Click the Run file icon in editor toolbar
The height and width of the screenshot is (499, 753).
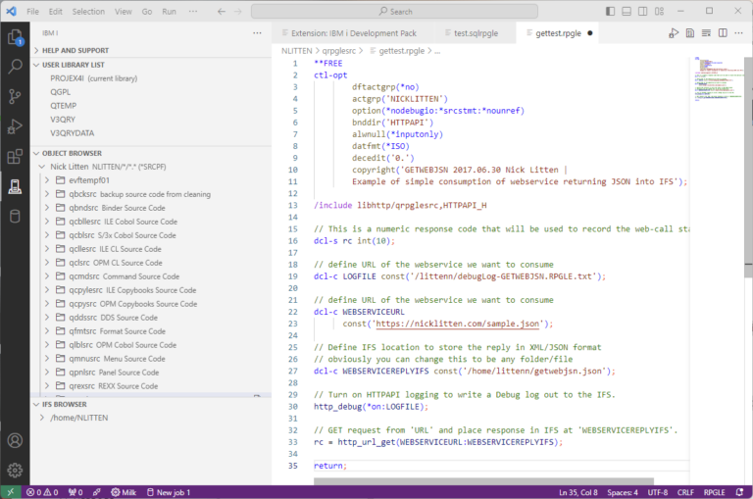point(674,33)
